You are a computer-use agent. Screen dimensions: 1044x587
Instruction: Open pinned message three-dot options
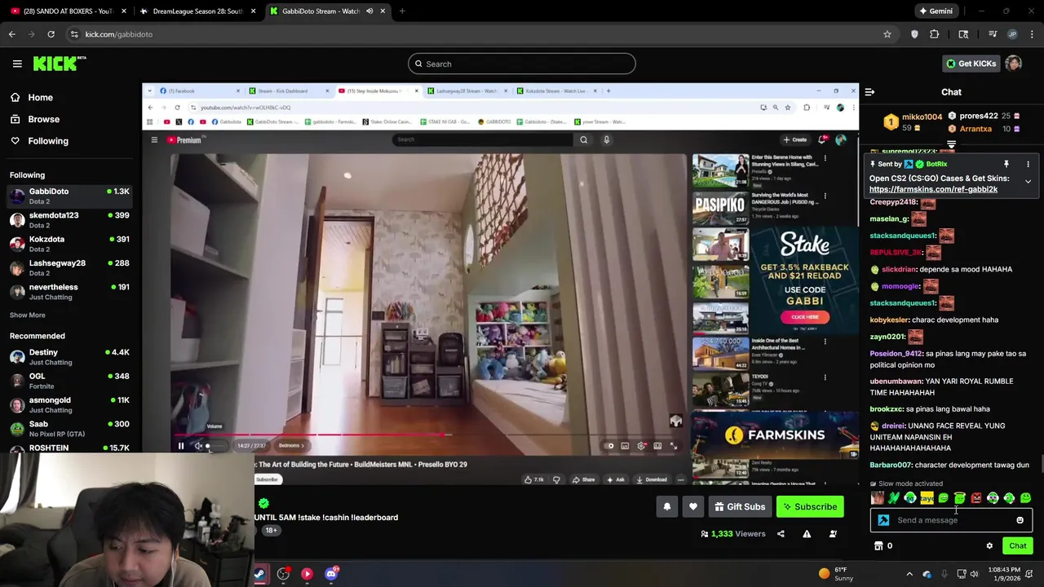[1028, 164]
